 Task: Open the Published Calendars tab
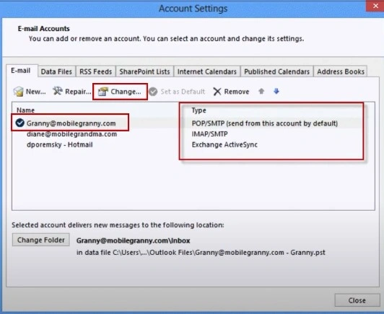pos(276,71)
